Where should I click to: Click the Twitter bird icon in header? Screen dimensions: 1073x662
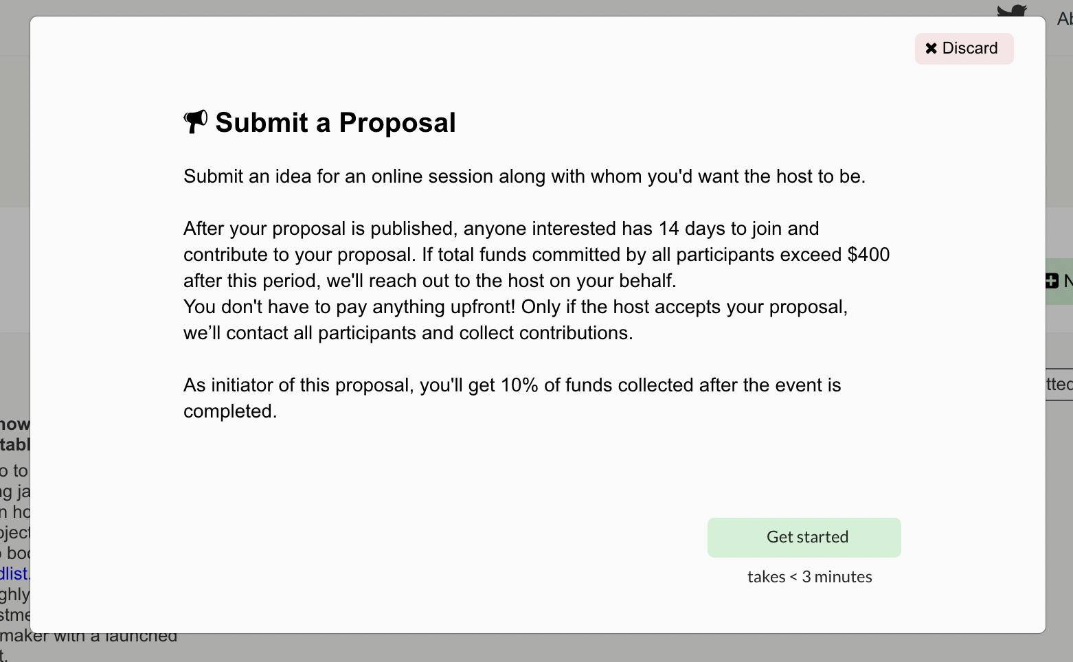pos(1011,11)
